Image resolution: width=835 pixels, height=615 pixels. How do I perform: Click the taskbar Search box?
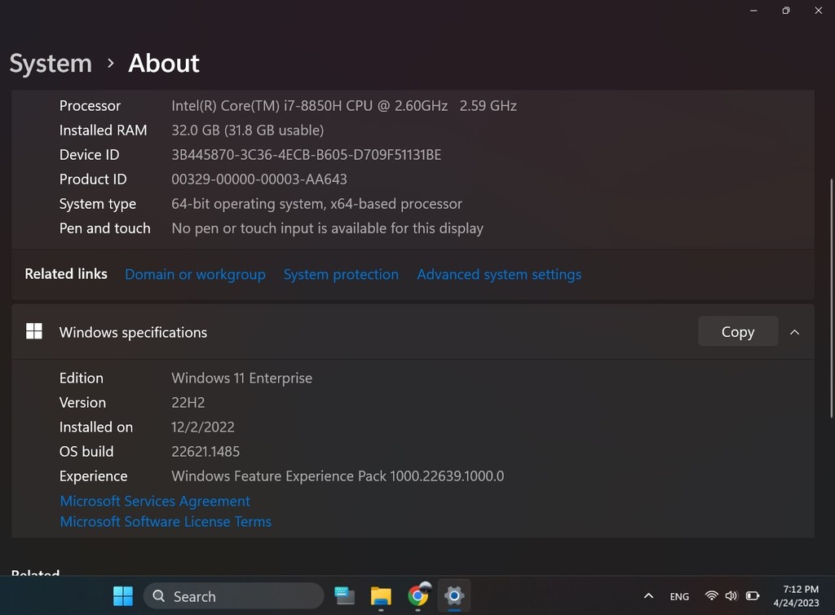pyautogui.click(x=233, y=596)
